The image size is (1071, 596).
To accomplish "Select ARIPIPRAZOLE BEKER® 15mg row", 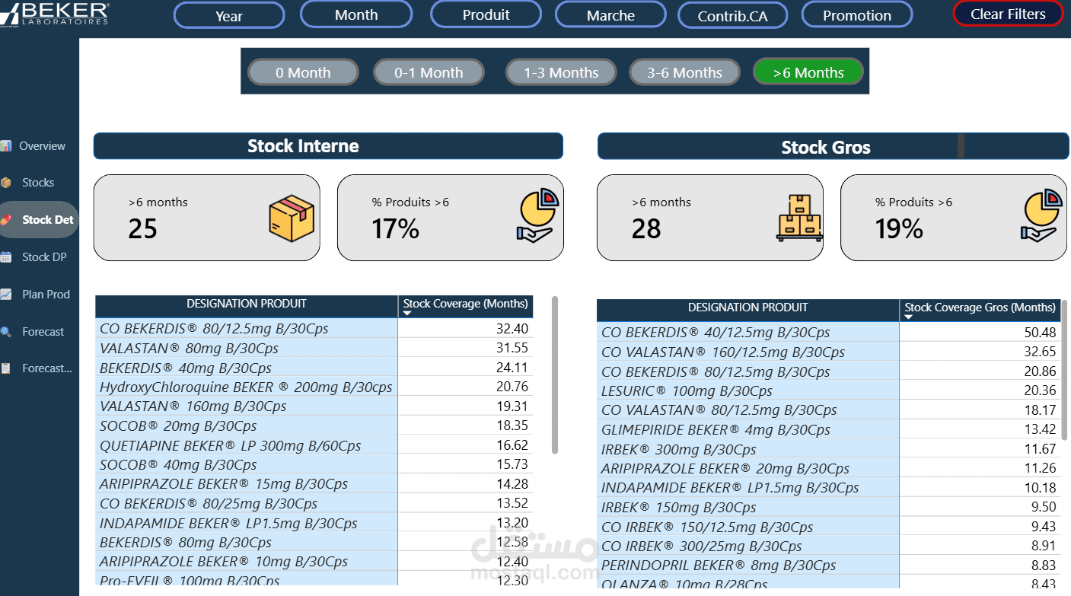I will (x=314, y=484).
